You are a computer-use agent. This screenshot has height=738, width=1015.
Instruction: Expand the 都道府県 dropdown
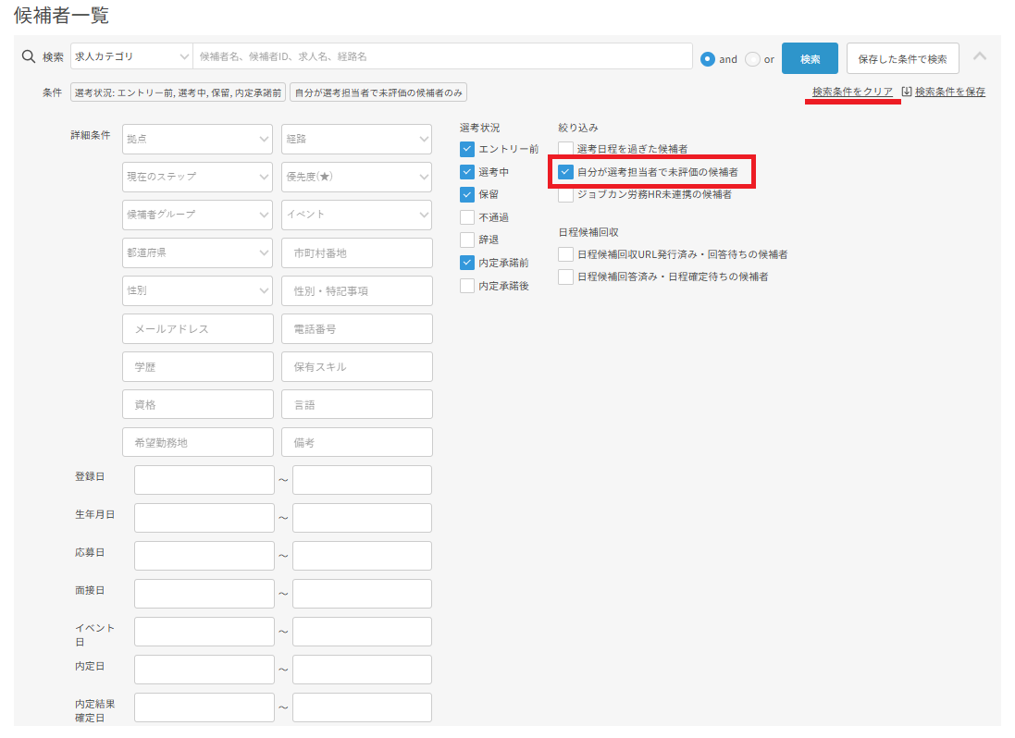(197, 252)
